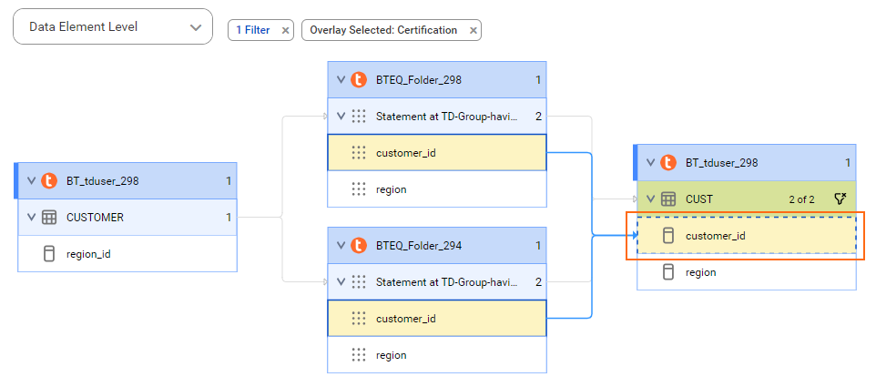Viewport: 876px width, 387px height.
Task: Collapse Statement chevron under BTEQ_Folder_298
Action: click(341, 117)
